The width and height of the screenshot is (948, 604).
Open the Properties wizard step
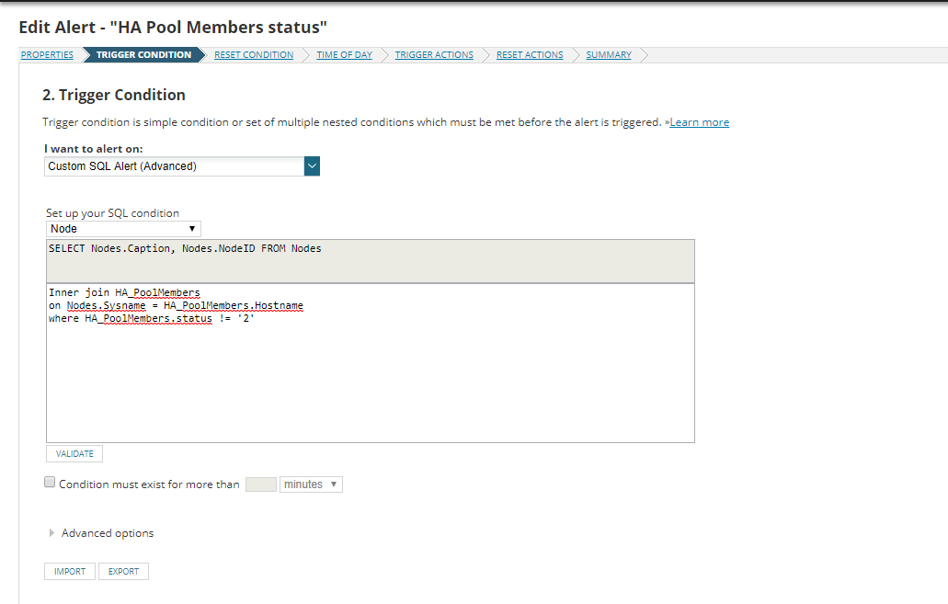47,55
